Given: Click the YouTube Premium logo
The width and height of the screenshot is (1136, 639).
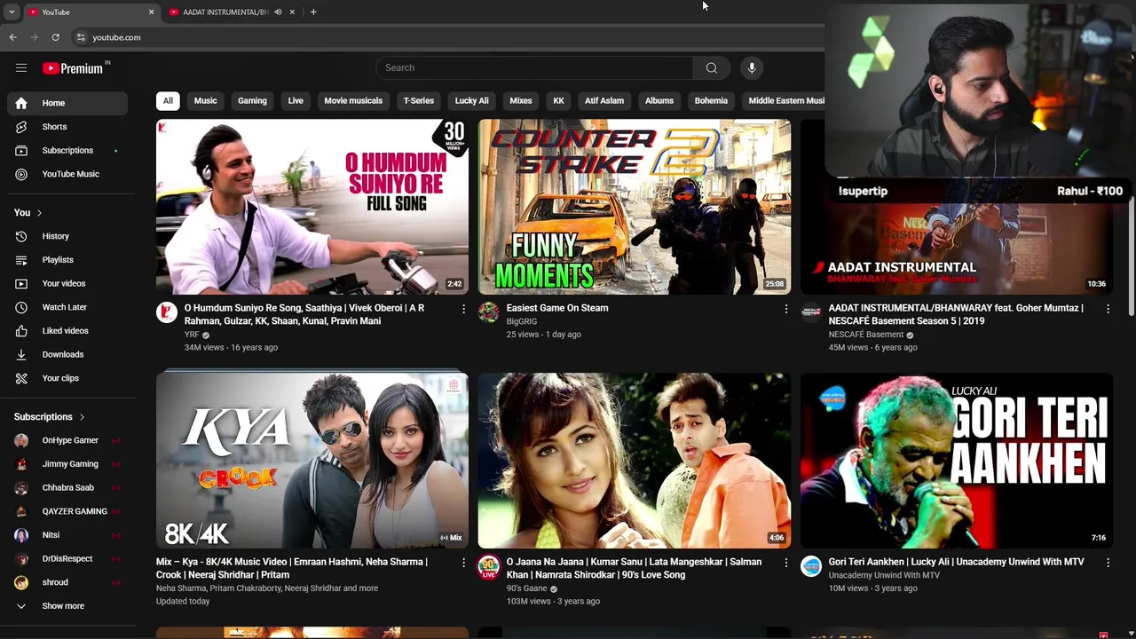Looking at the screenshot, I should tap(73, 68).
